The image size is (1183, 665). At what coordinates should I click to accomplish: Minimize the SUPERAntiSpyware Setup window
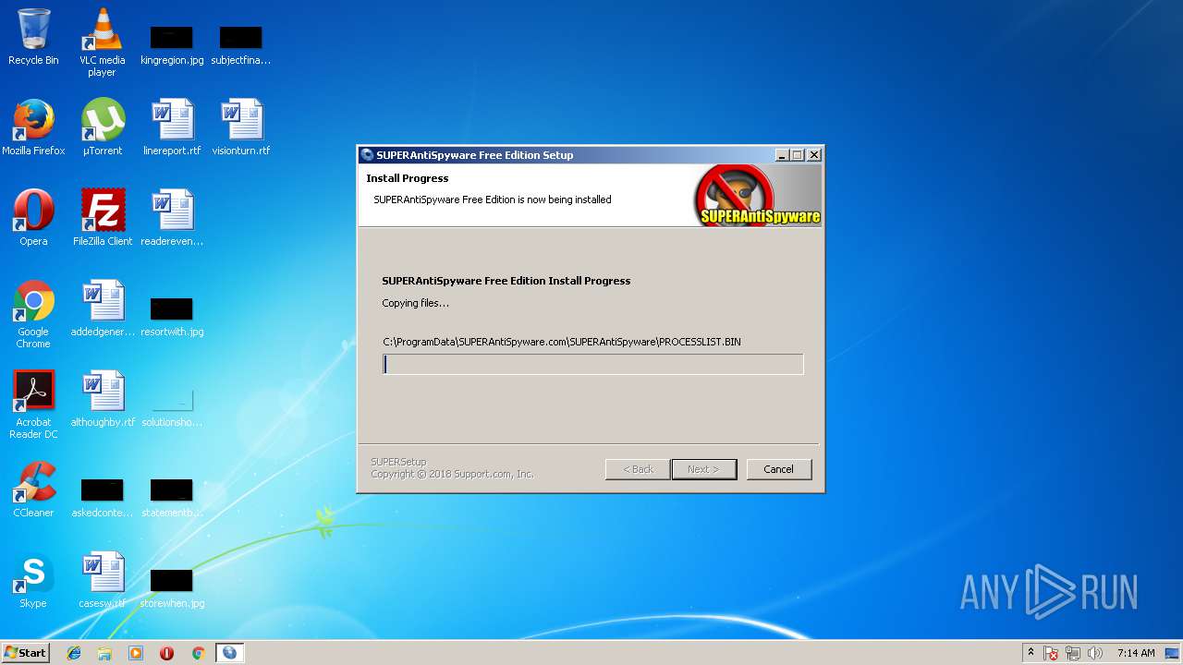pos(782,155)
